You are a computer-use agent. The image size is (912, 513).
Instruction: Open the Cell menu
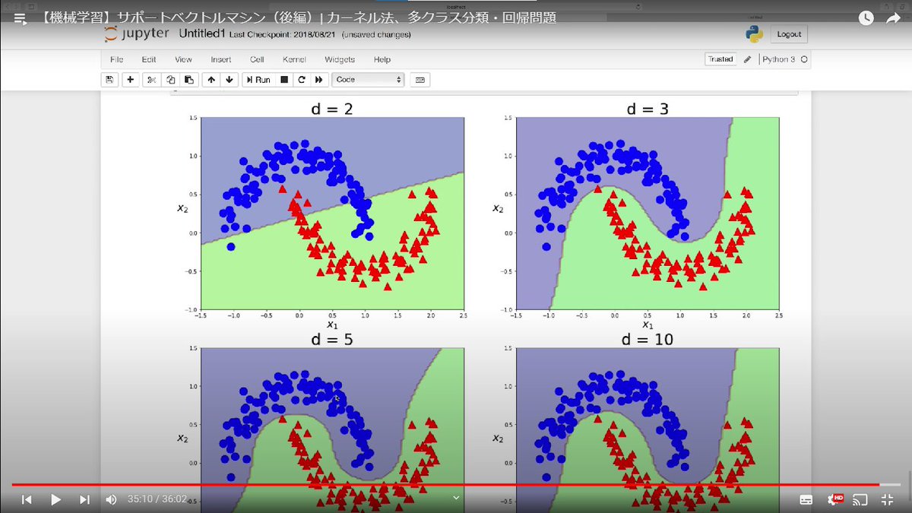coord(257,59)
